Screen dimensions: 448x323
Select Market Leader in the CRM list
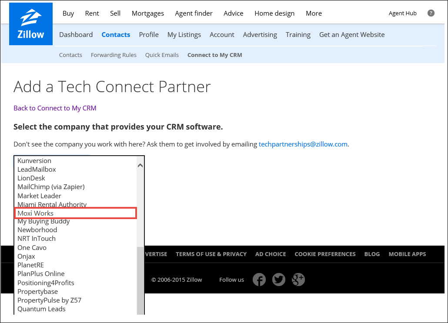[x=76, y=196]
